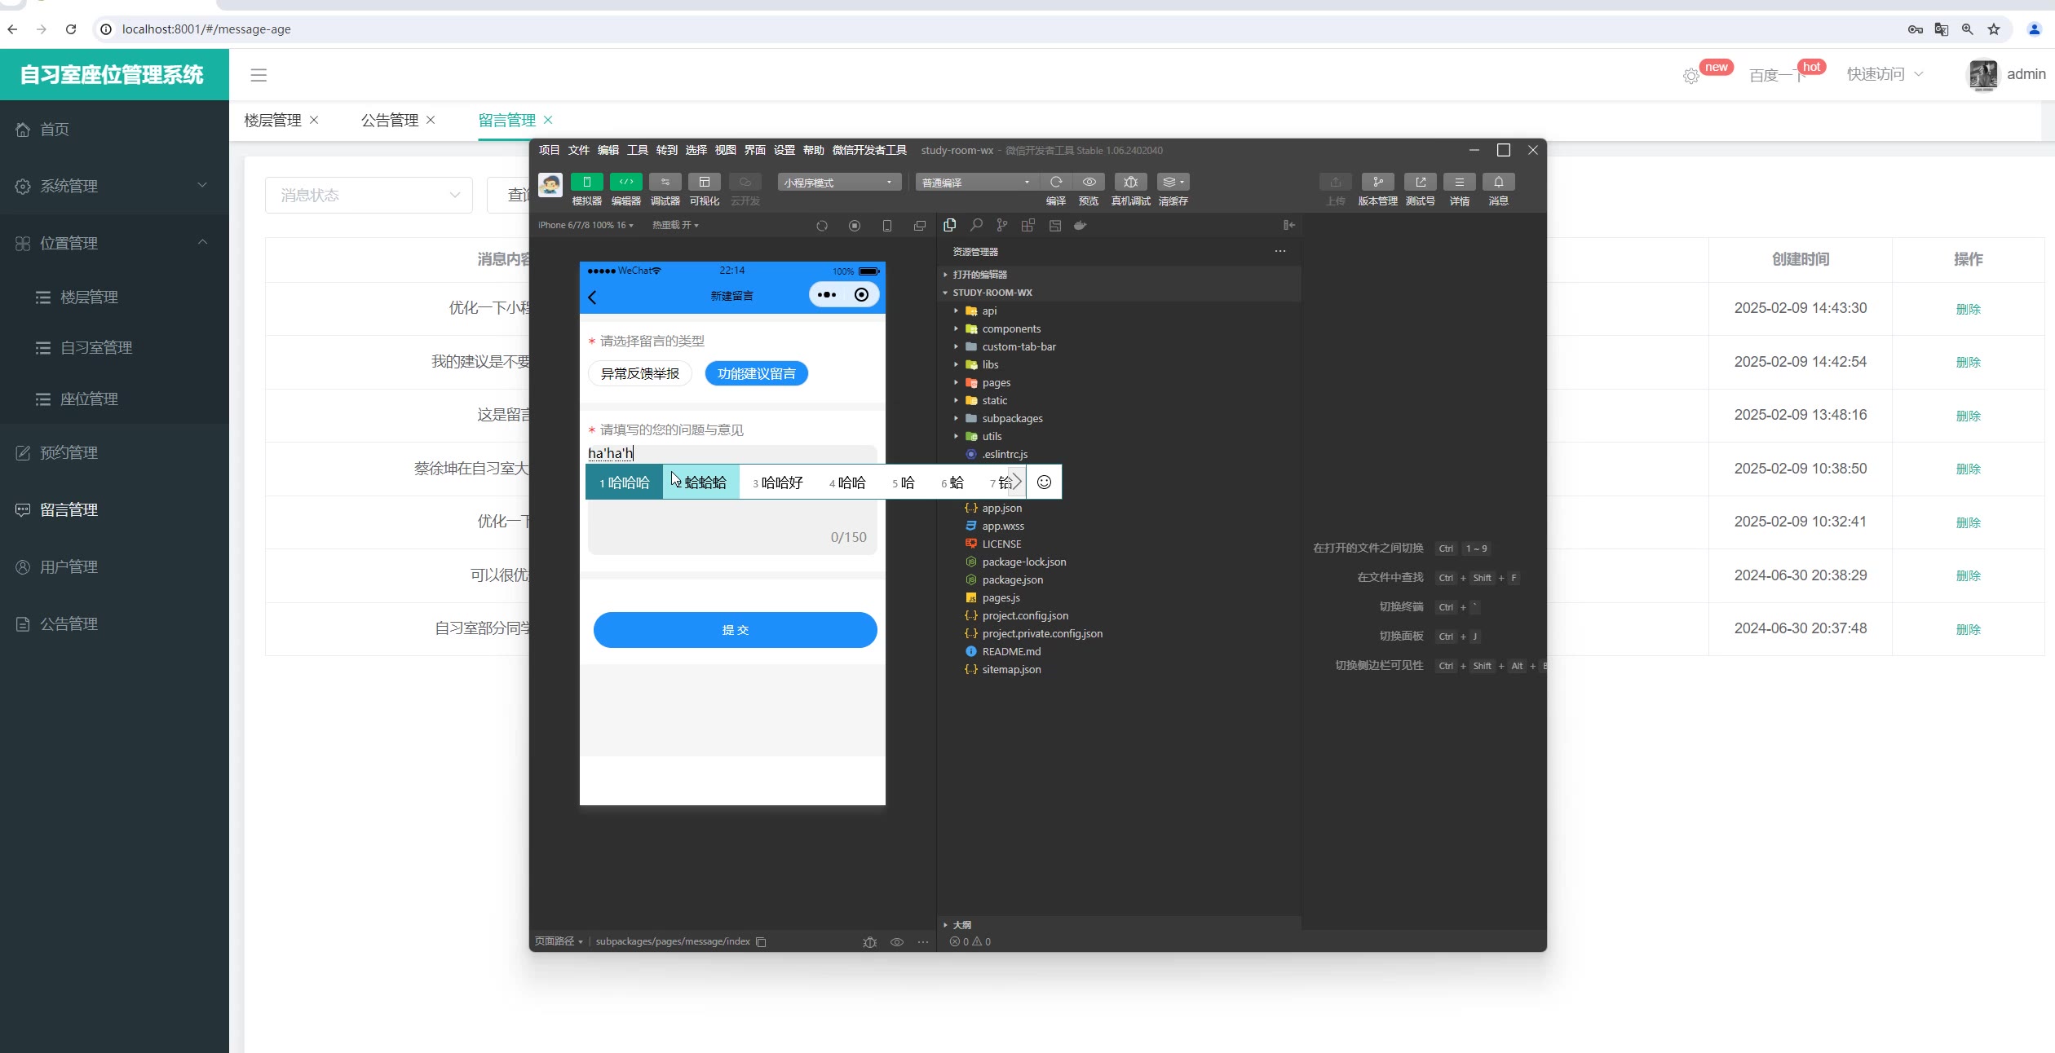The width and height of the screenshot is (2055, 1053).
Task: Delete the 2024-06-30 20:37:48 message row
Action: tap(1968, 629)
